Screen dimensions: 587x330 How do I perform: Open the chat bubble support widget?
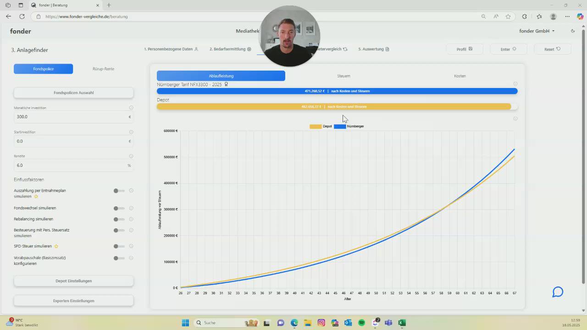558,292
